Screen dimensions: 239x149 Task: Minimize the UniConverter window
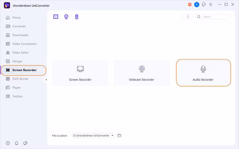click(220, 5)
